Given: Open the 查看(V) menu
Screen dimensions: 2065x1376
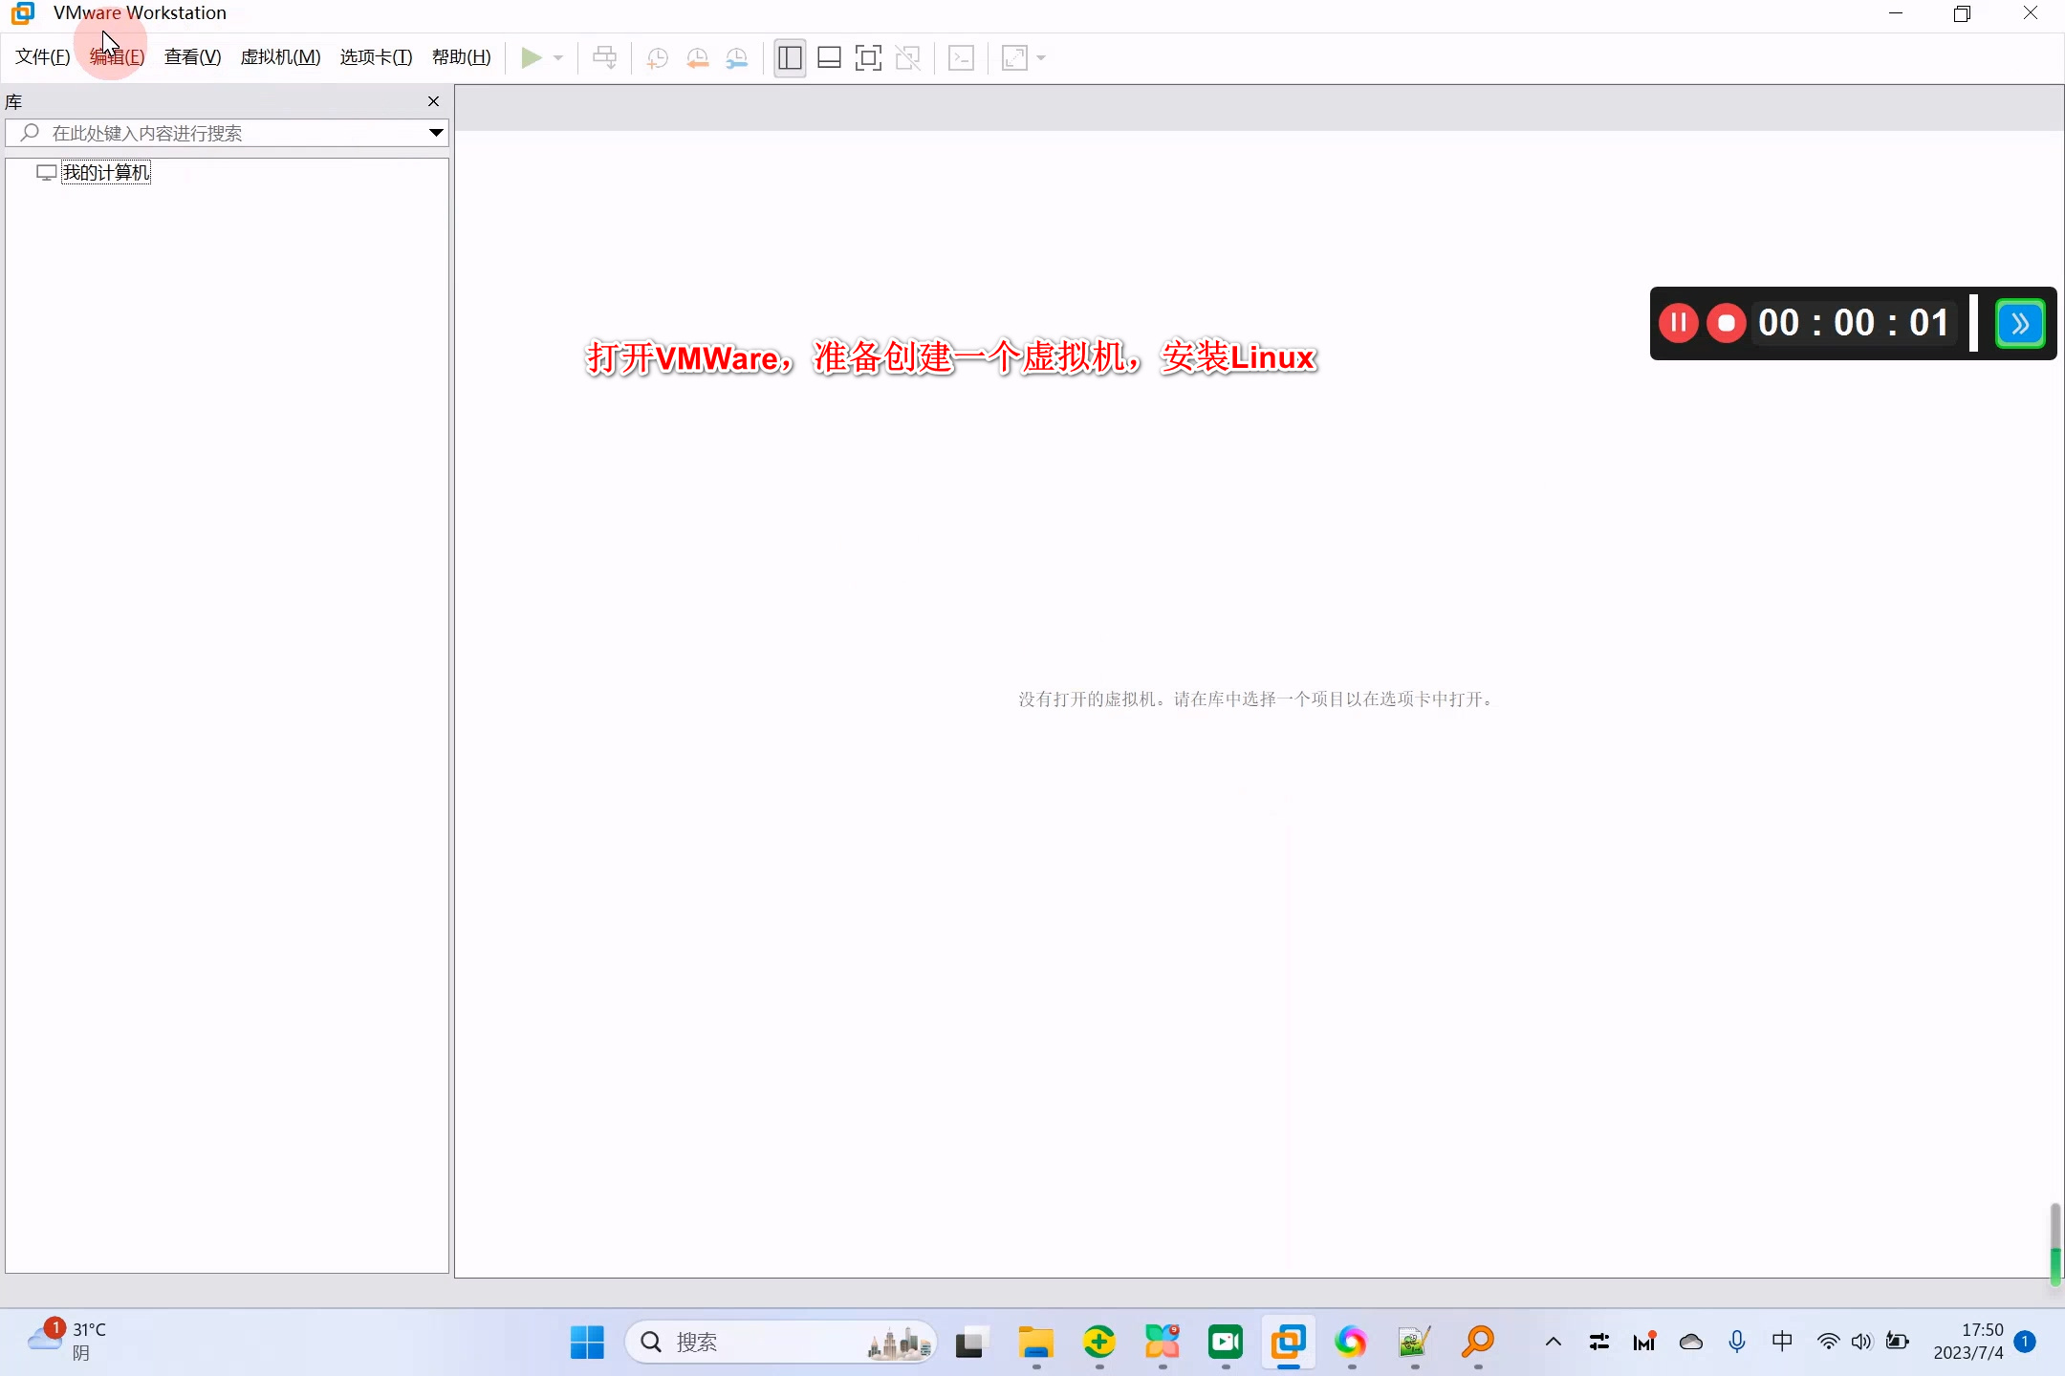Looking at the screenshot, I should [192, 57].
